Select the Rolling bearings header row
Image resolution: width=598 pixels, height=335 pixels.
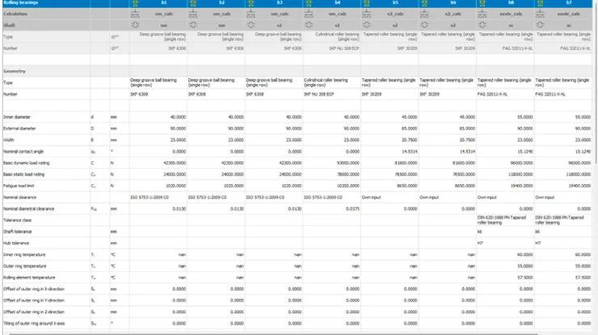click(32, 3)
